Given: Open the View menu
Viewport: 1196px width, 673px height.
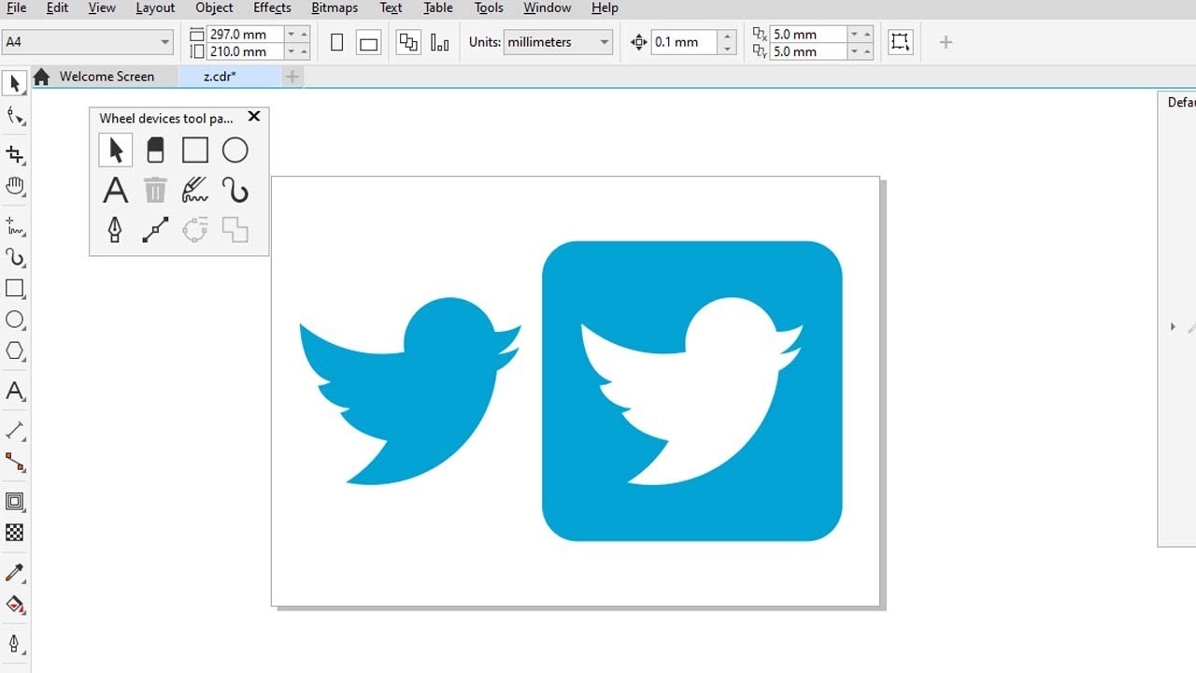Looking at the screenshot, I should pos(102,7).
